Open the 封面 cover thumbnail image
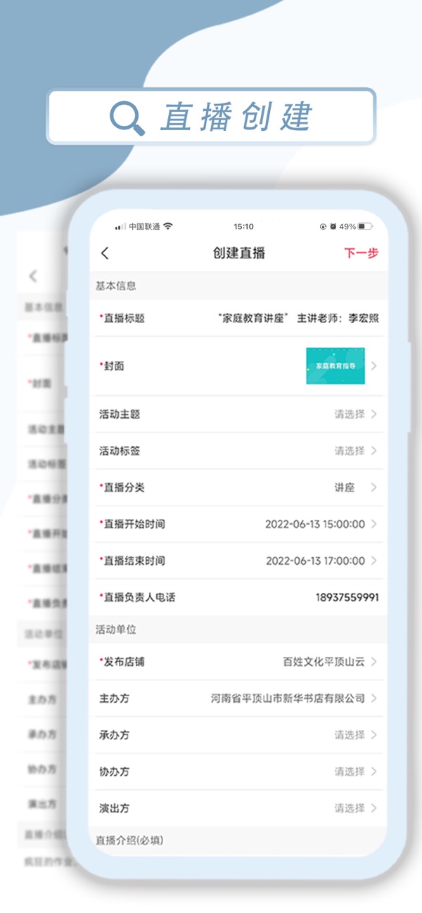Screen dimensions: 422x913 click(x=335, y=366)
